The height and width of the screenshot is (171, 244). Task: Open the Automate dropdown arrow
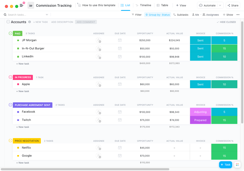pos(220,5)
